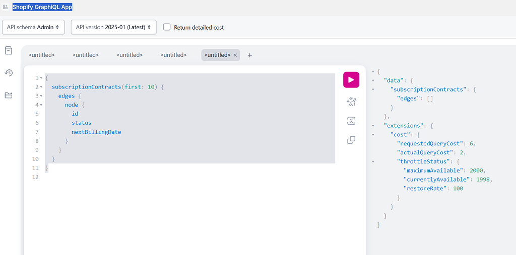This screenshot has width=516, height=255.
Task: Click the merge fragments icon
Action: 351,121
